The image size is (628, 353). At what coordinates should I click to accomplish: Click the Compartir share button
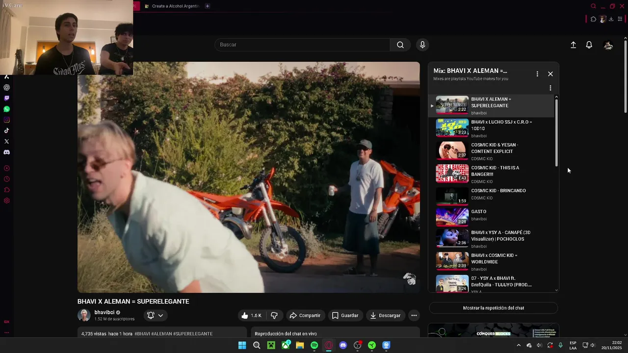pos(305,316)
